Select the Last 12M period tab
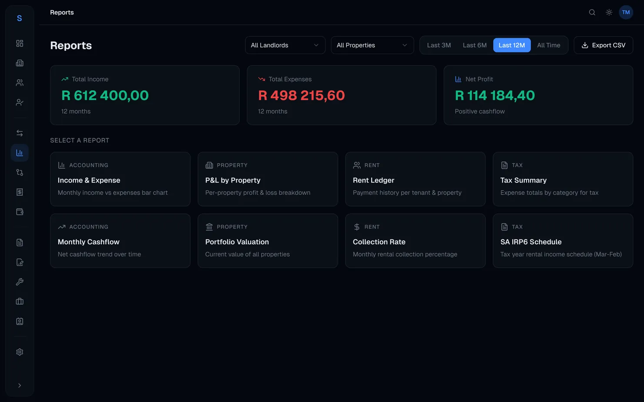The image size is (644, 402). pyautogui.click(x=512, y=45)
